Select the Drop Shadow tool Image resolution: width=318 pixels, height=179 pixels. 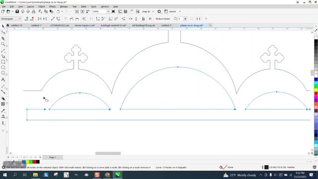click(x=3, y=98)
